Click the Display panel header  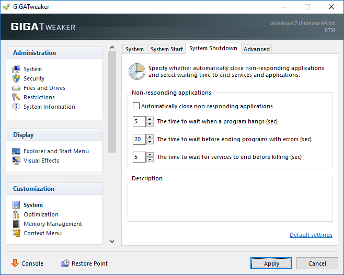tap(54, 135)
